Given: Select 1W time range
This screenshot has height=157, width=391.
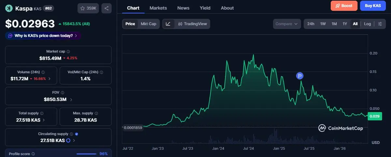Looking at the screenshot, I should 323,24.
